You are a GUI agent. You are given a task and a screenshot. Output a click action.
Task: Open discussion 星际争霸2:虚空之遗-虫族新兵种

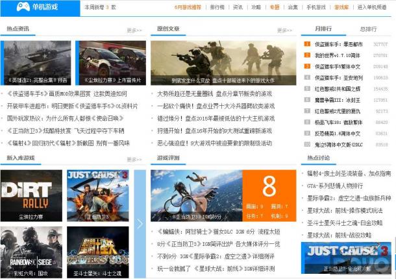tap(349, 198)
